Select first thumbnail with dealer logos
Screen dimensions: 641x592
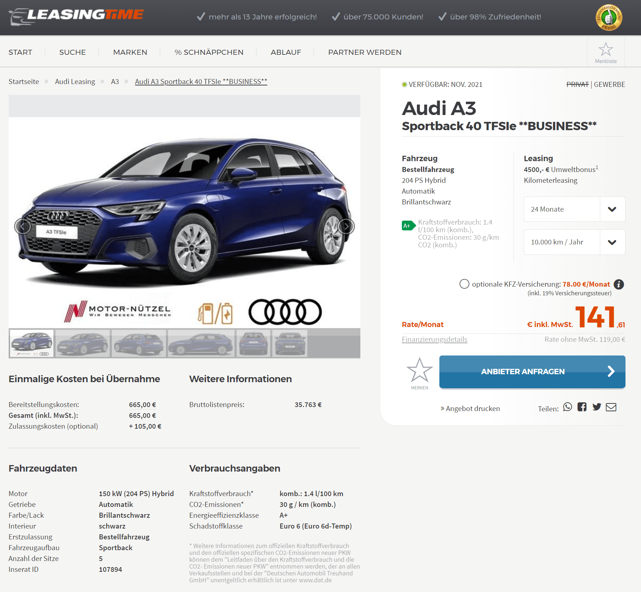(x=31, y=343)
